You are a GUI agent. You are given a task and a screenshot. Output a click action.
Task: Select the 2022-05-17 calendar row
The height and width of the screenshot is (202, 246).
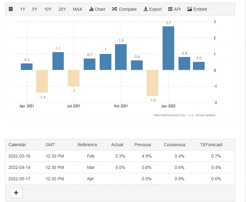[120, 179]
